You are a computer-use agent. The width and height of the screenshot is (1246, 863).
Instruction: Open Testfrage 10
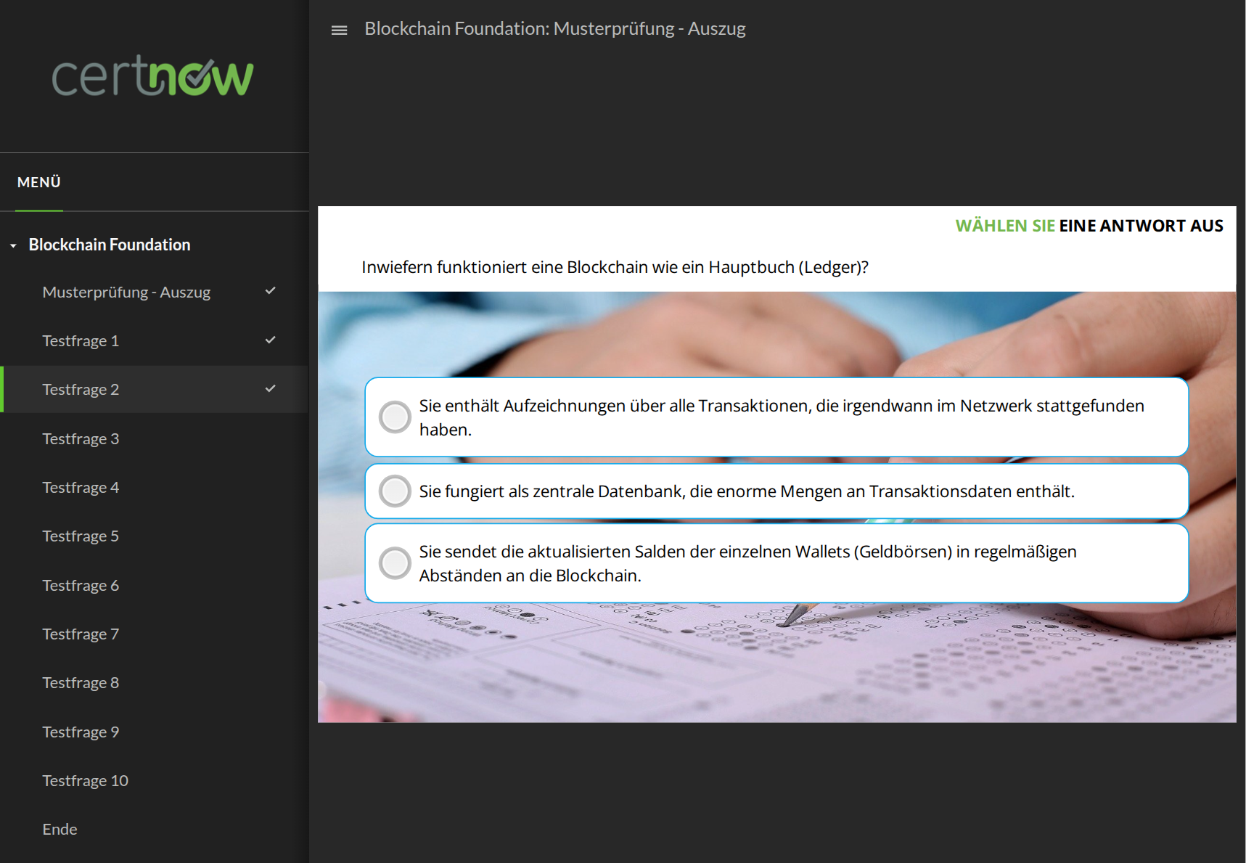pos(85,781)
